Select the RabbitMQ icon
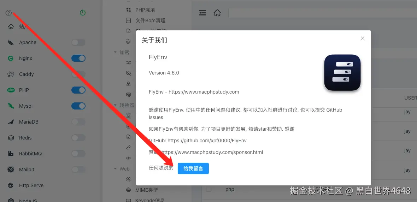 tap(11, 154)
